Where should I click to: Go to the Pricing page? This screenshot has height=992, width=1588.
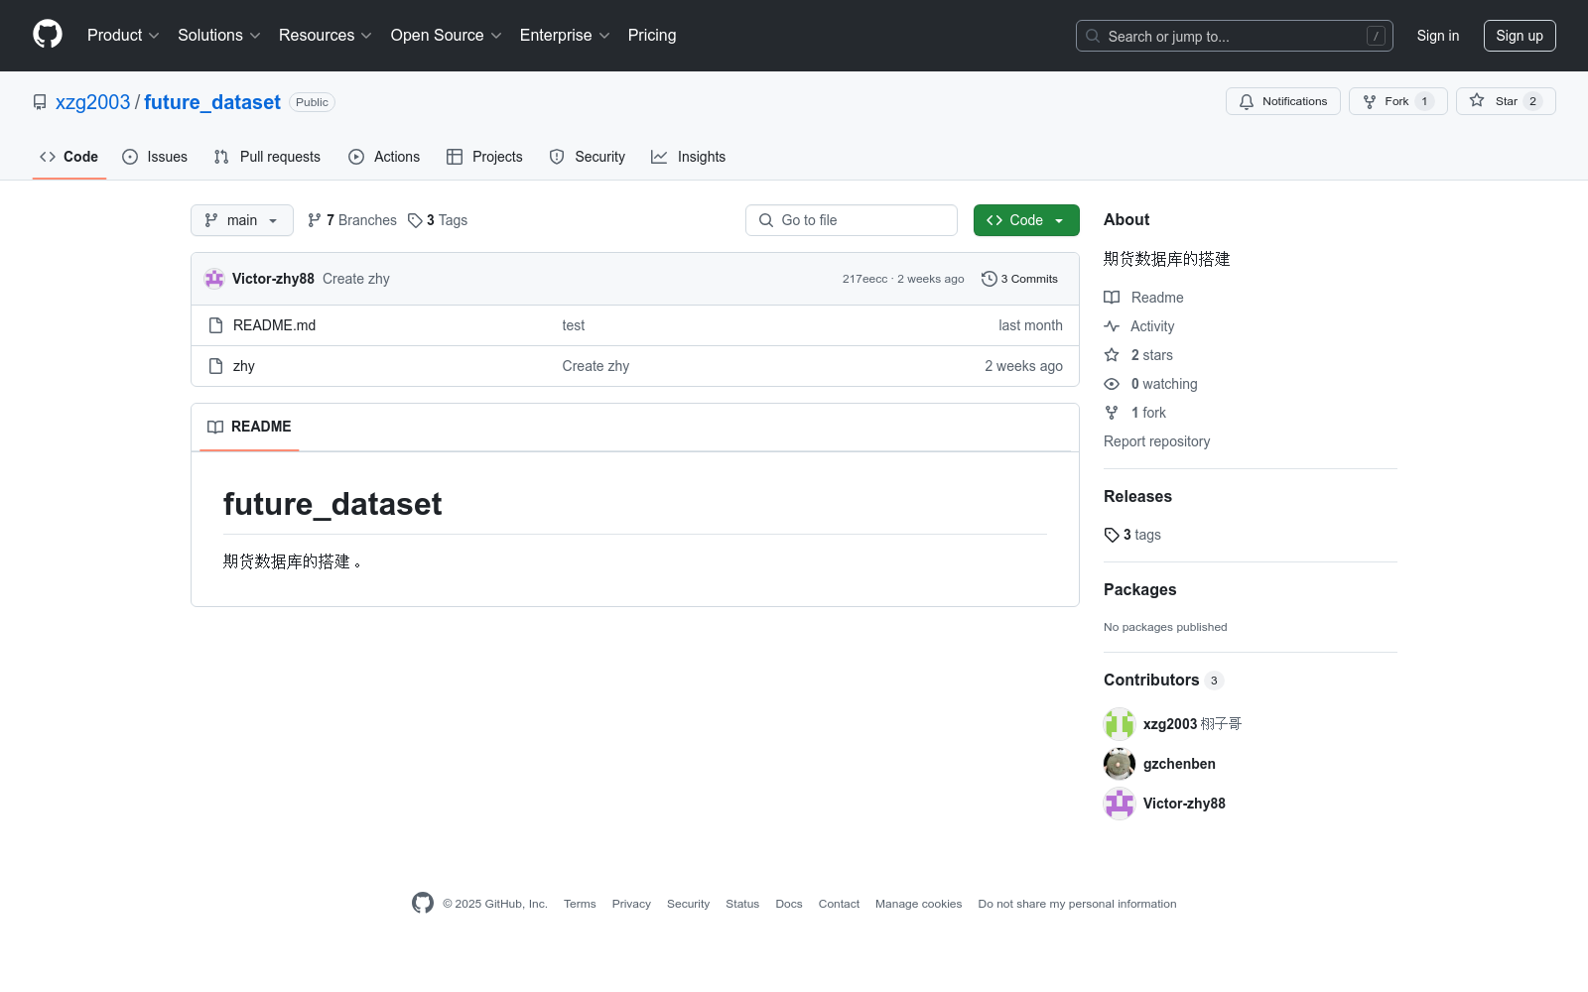click(652, 36)
